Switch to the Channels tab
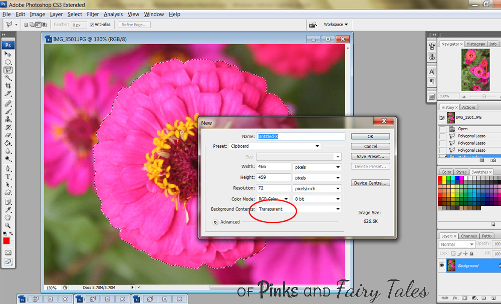Viewport: 501px width, 304px height. tap(469, 235)
